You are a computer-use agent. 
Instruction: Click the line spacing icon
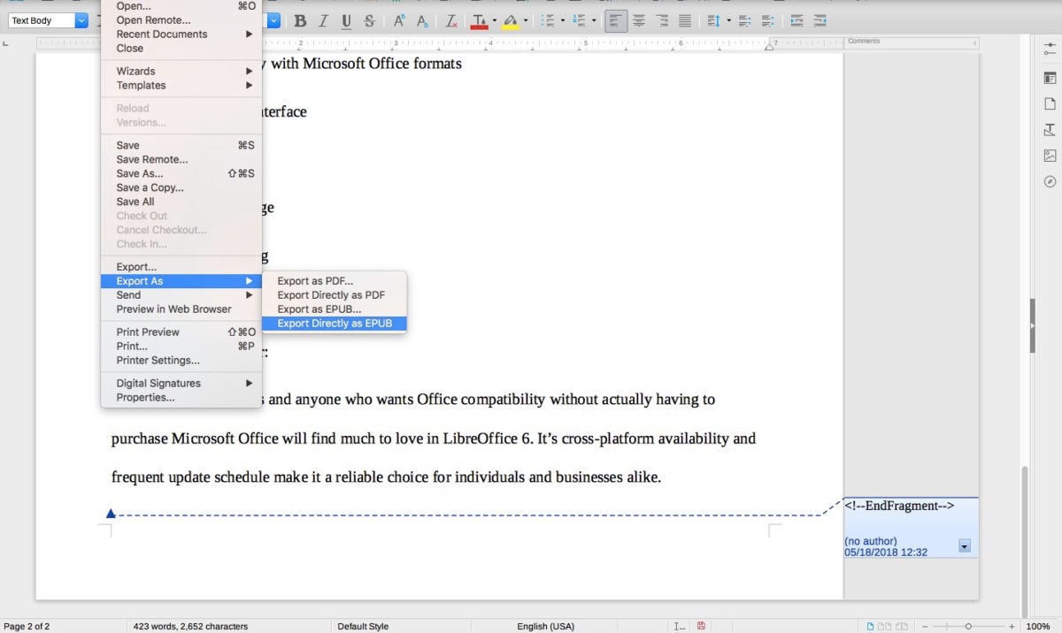click(x=713, y=20)
